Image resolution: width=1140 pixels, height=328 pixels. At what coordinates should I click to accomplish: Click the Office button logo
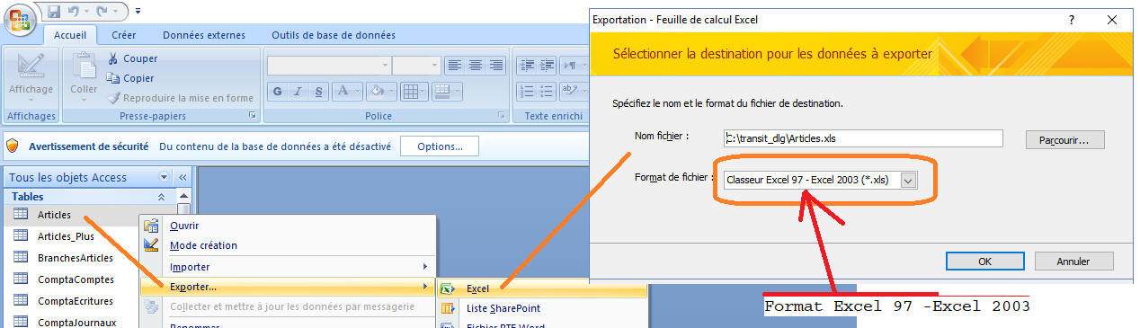coord(19,20)
